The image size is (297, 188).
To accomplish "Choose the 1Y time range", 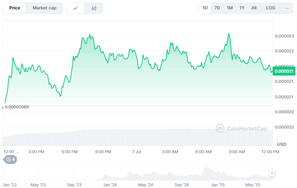I will click(x=242, y=8).
